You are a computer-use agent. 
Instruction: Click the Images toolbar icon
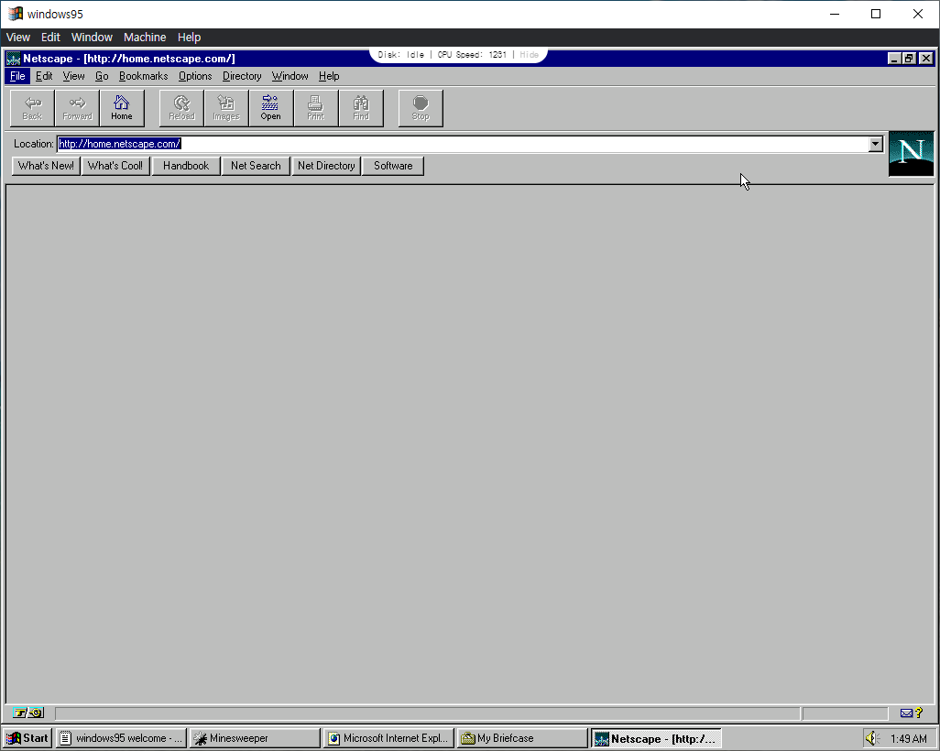coord(226,108)
